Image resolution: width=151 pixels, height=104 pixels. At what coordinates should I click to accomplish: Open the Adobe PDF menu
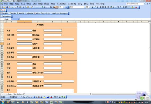pyautogui.click(x=100, y=4)
